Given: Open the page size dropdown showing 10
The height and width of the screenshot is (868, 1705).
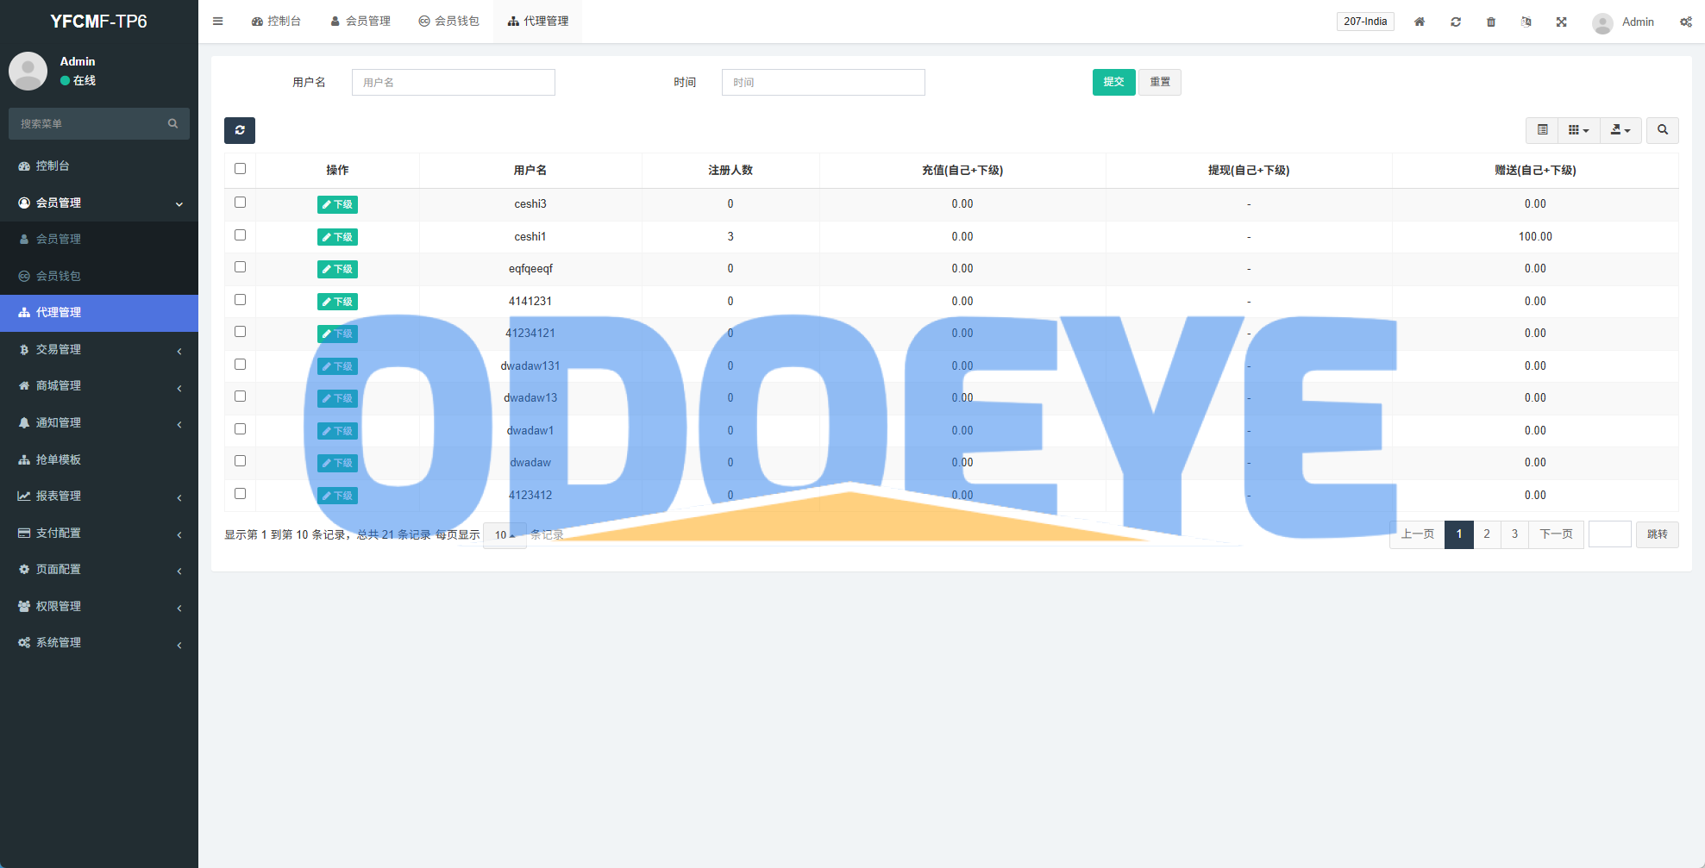Looking at the screenshot, I should pos(505,535).
